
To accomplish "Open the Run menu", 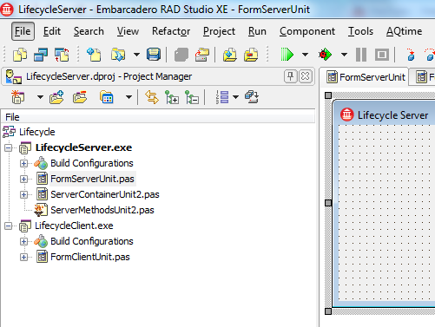I will 257,31.
